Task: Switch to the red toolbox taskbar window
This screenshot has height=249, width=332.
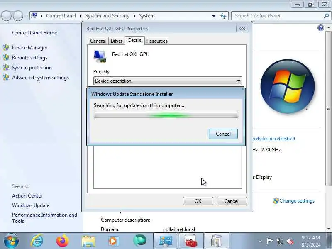Action: 191,241
